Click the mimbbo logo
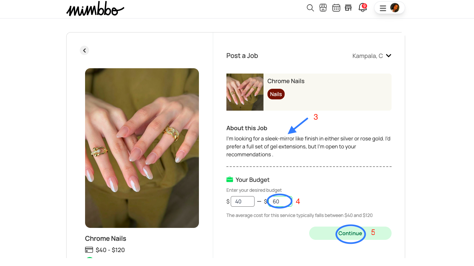 (x=95, y=9)
